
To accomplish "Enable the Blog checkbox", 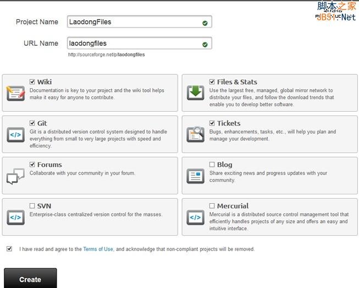I will click(x=212, y=165).
